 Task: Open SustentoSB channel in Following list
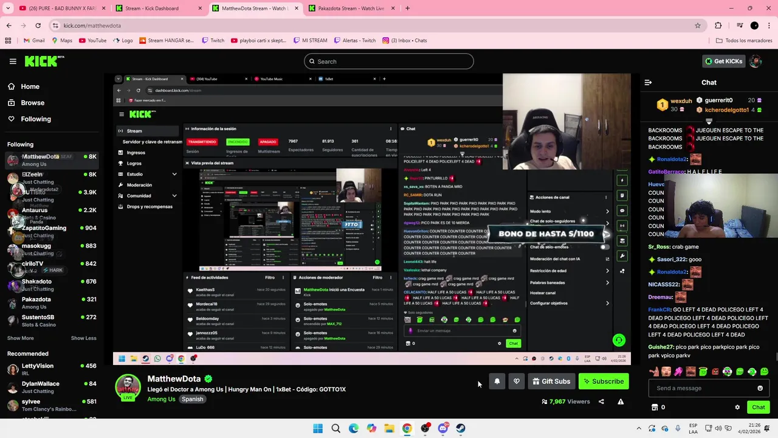[x=51, y=321]
